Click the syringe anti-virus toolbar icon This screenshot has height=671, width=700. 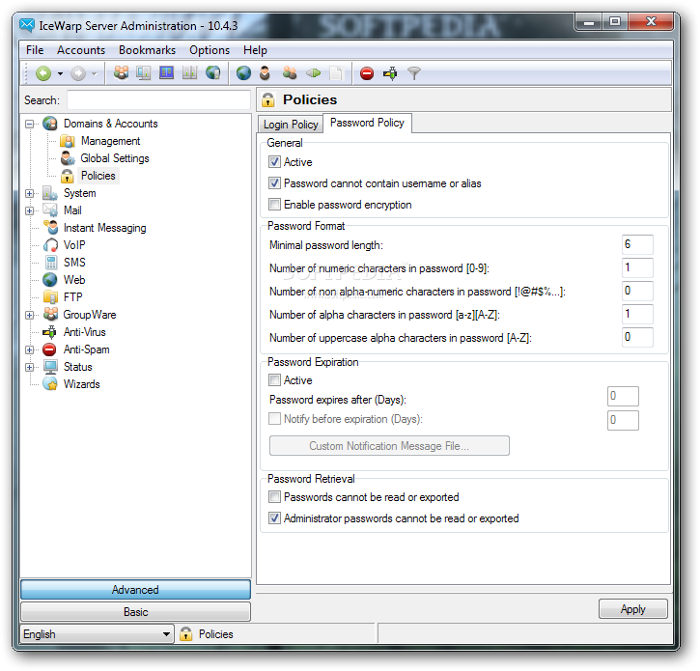390,73
